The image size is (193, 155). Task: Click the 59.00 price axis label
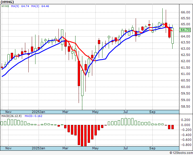(x=186, y=100)
